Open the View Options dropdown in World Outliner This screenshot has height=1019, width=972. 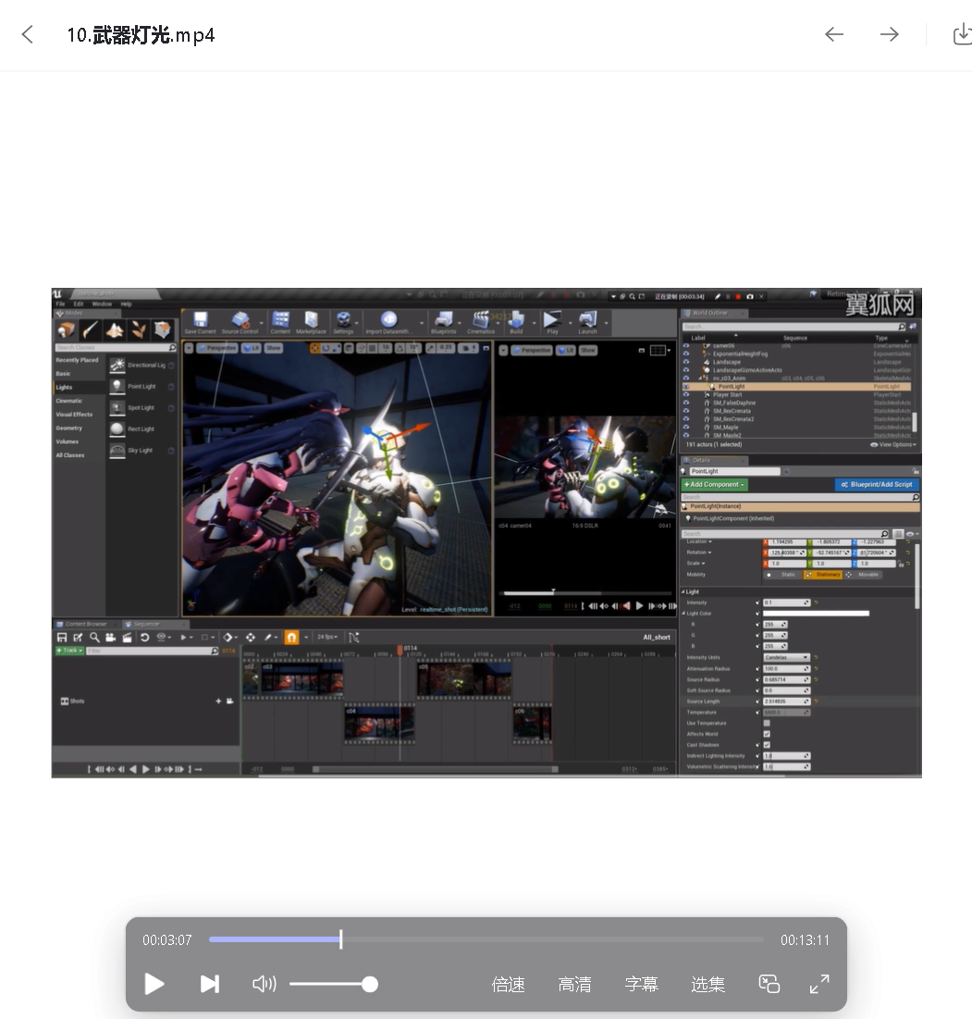[893, 444]
